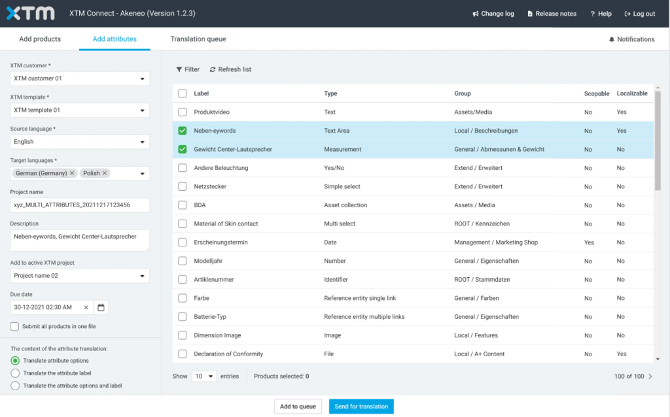670x417 pixels.
Task: Click the Description text area
Action: (80, 240)
